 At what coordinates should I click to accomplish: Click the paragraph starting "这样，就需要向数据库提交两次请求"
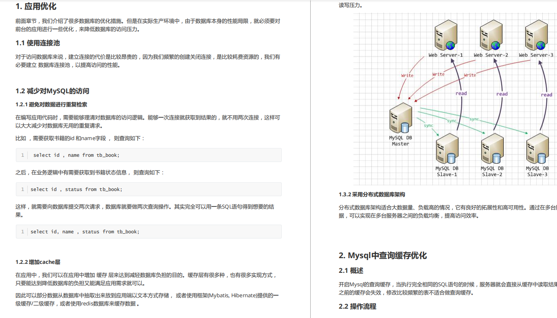coord(145,211)
